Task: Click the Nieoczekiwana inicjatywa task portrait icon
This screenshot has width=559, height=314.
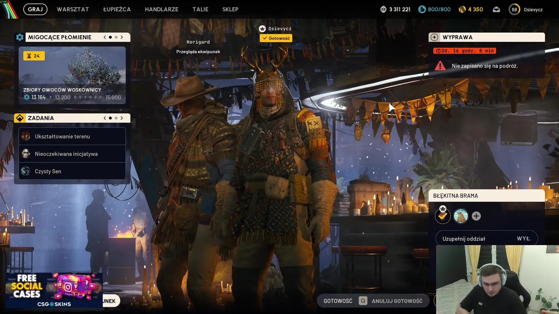Action: point(26,154)
